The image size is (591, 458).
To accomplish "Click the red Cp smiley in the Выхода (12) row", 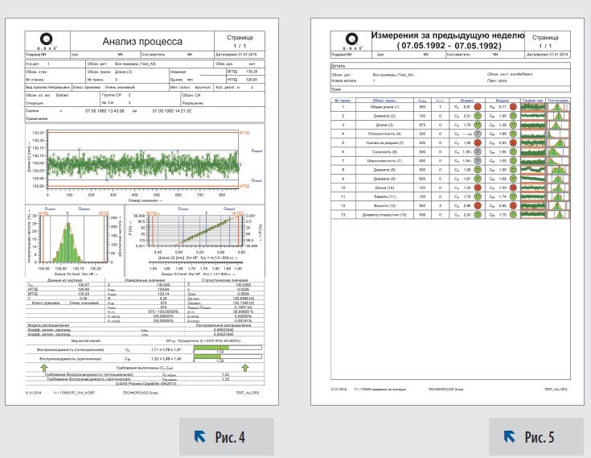I will click(x=478, y=204).
